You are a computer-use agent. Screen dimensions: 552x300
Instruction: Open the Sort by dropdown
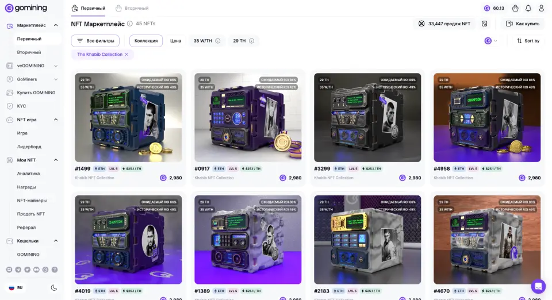[528, 41]
